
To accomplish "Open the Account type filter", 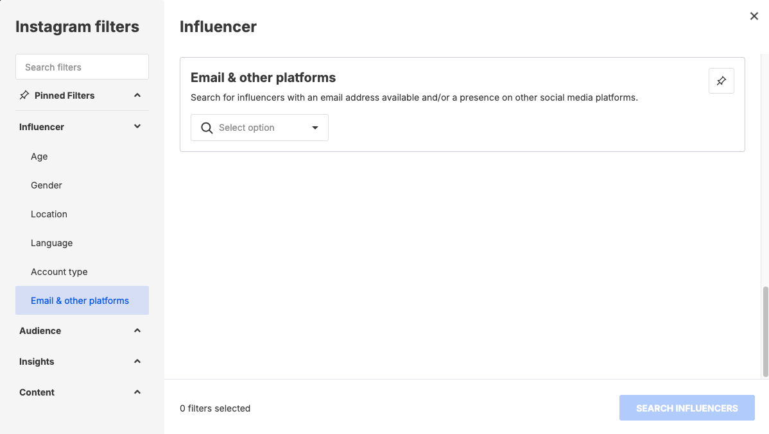I will click(59, 272).
